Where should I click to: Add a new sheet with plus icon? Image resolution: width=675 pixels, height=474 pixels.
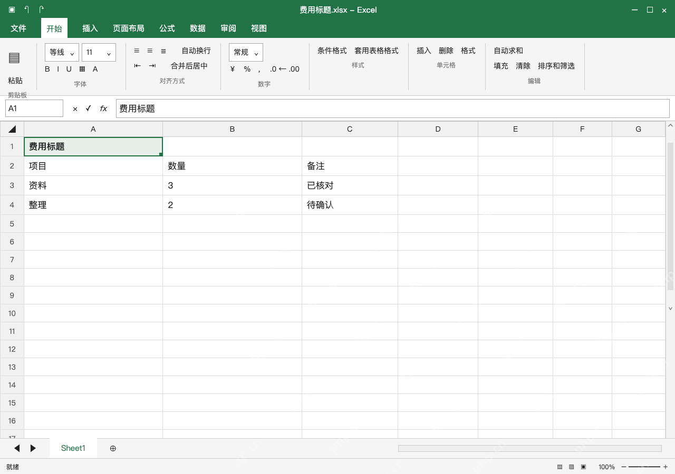point(113,448)
